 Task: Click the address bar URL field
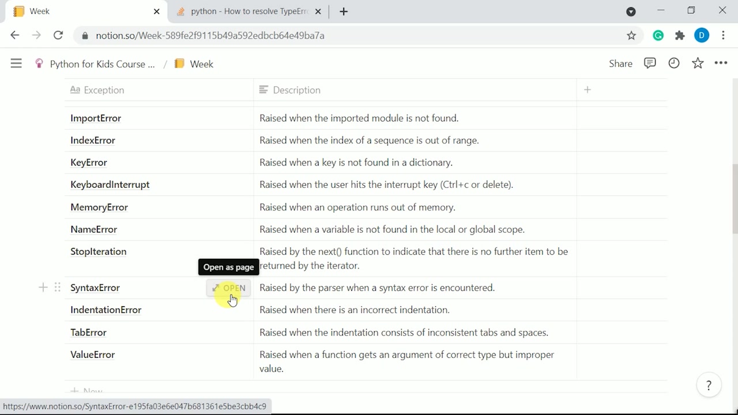pyautogui.click(x=346, y=36)
